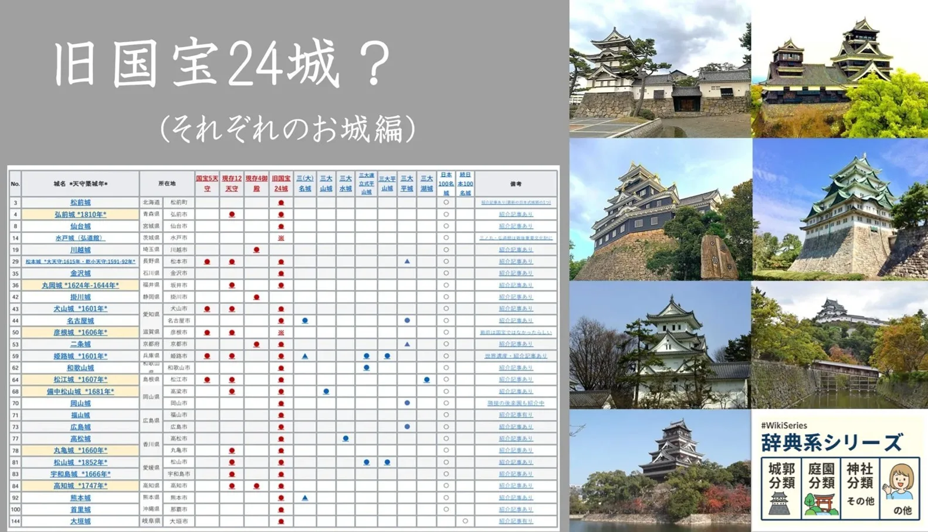Click the blue dot in the 和歌山城 row
Screen dimensions: 928x532
[x=367, y=368]
